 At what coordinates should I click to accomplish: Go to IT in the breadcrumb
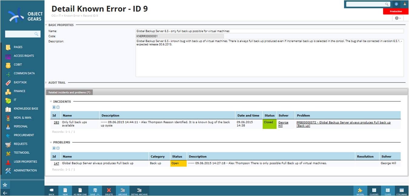(x=60, y=16)
